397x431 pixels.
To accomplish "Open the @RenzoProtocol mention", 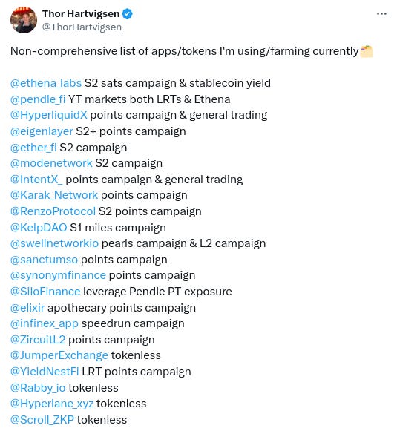I will pos(53,211).
